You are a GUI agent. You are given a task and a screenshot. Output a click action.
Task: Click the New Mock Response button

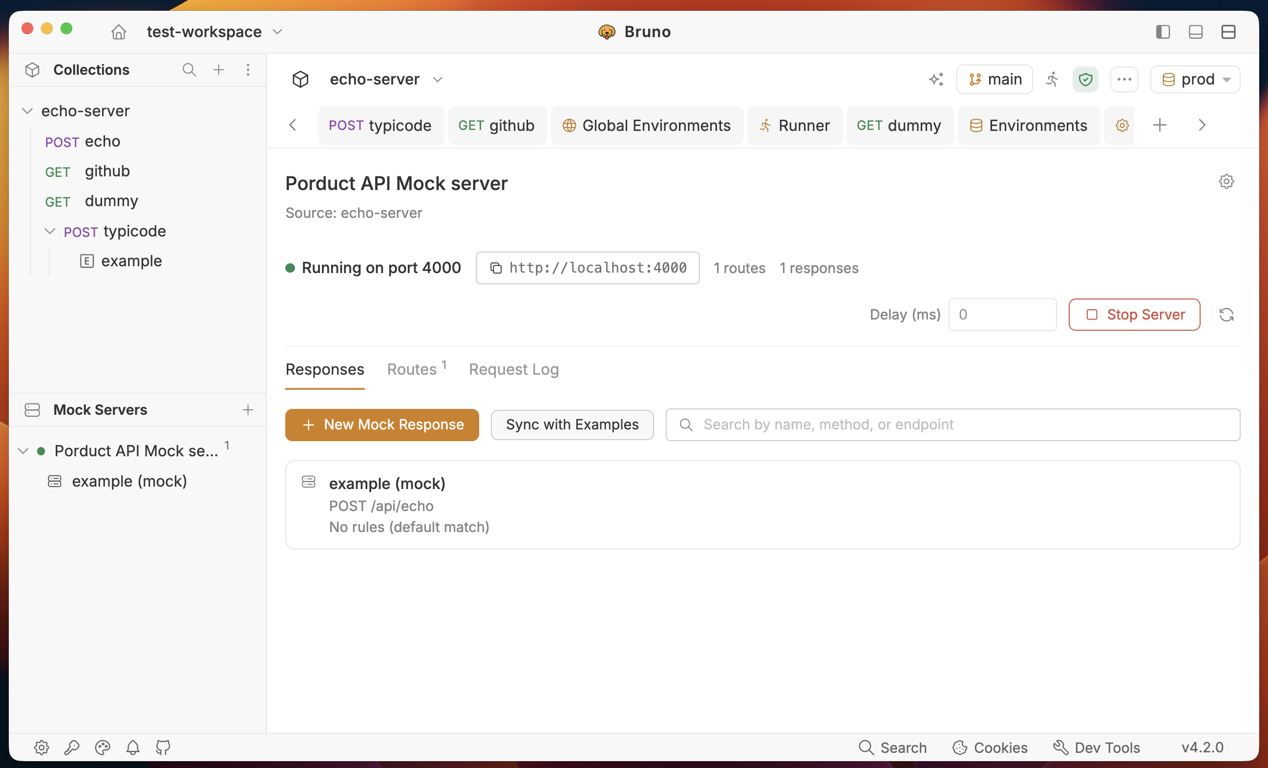click(x=382, y=425)
